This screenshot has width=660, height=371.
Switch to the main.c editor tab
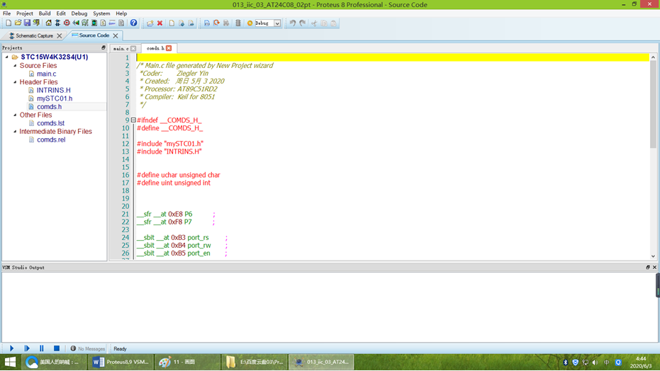[121, 49]
